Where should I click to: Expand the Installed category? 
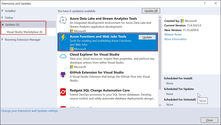pos(3,11)
